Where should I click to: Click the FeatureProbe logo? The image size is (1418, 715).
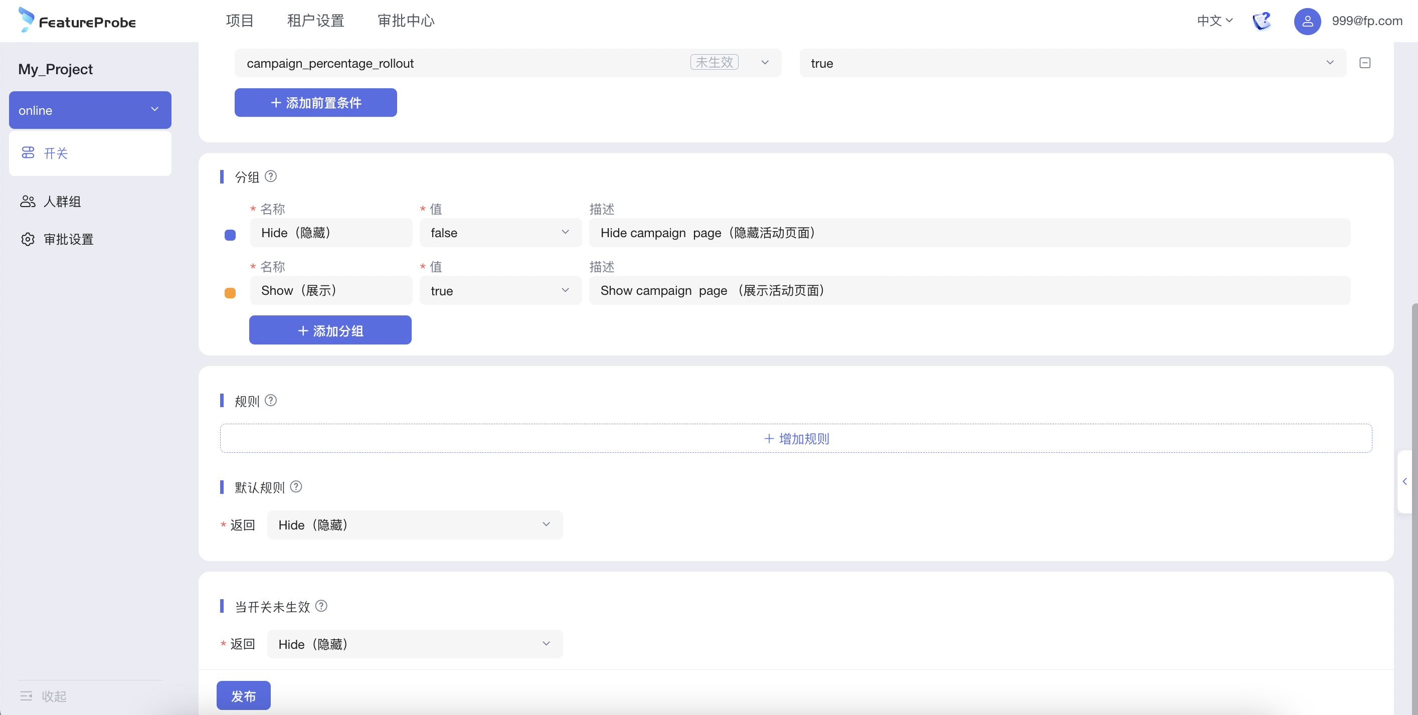[77, 21]
